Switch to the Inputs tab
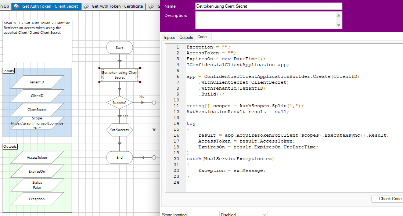The height and width of the screenshot is (216, 403). click(169, 37)
